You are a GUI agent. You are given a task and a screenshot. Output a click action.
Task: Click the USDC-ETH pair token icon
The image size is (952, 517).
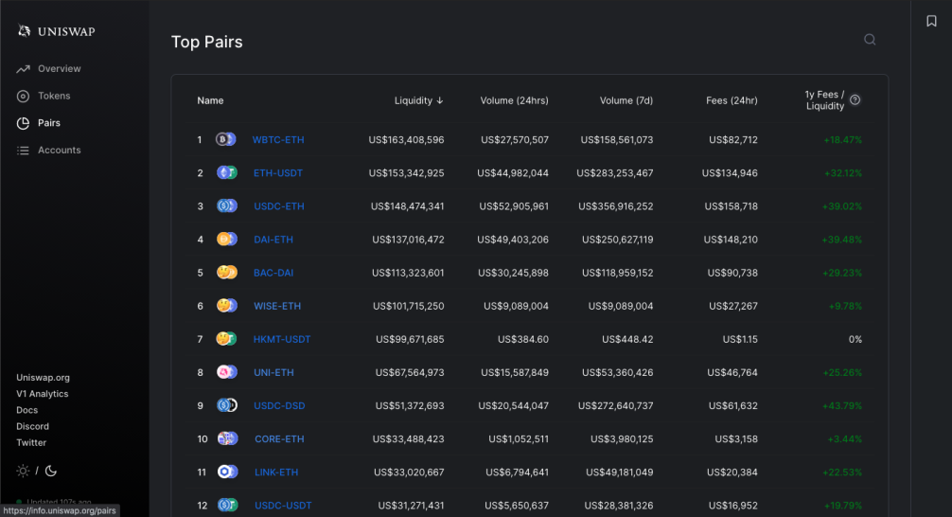[226, 206]
